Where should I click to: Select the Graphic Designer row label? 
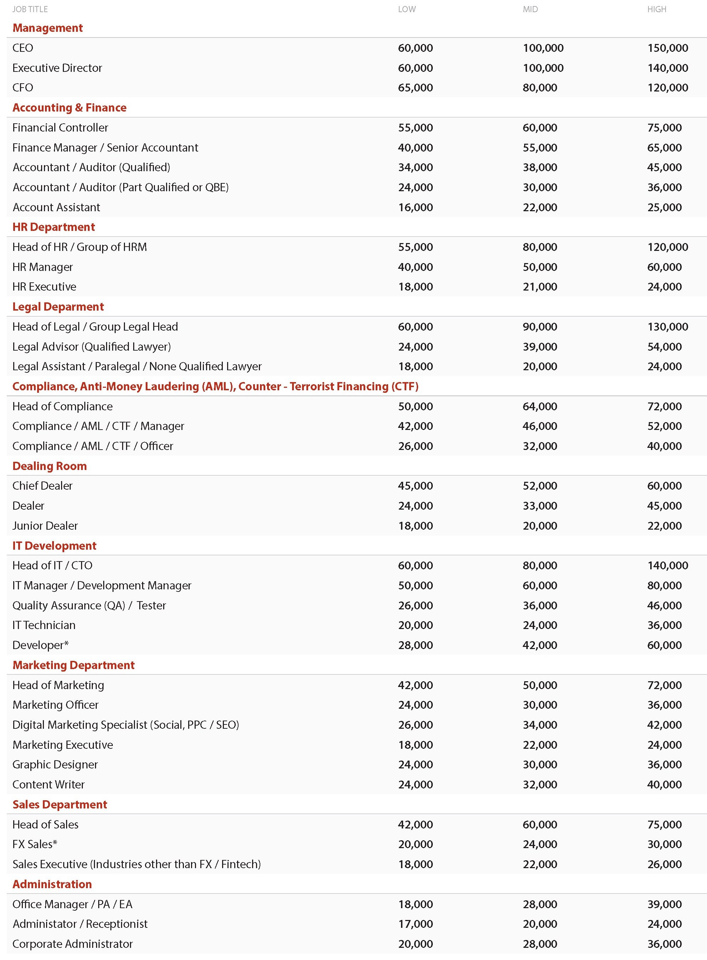(x=55, y=764)
